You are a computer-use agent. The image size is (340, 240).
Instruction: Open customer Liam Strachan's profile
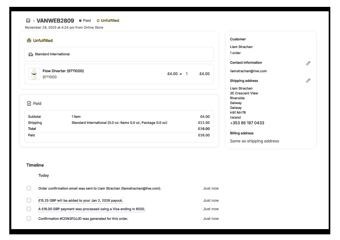click(241, 47)
